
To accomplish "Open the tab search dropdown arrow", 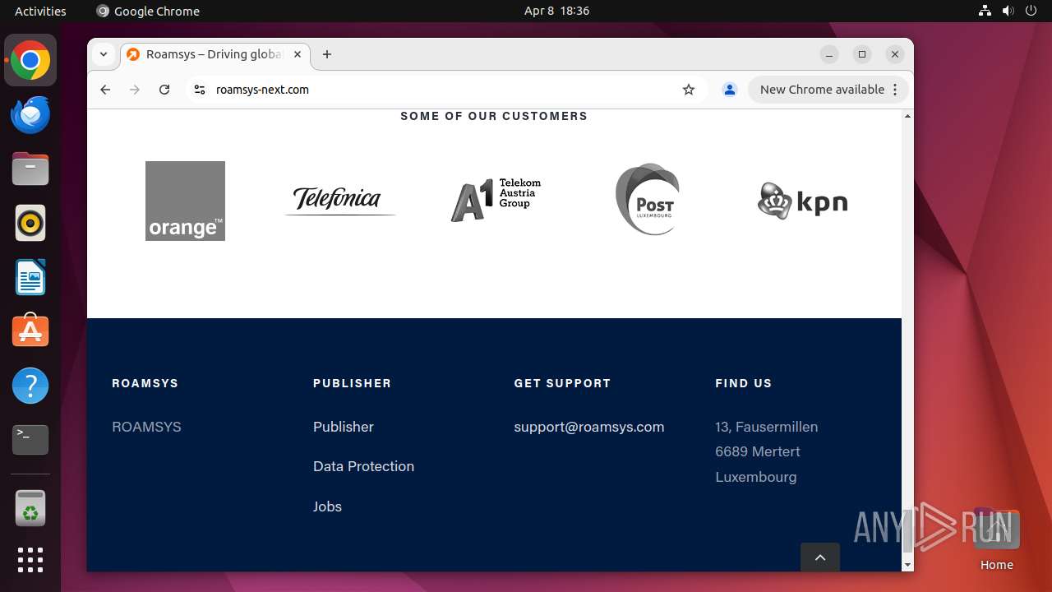I will pyautogui.click(x=104, y=54).
